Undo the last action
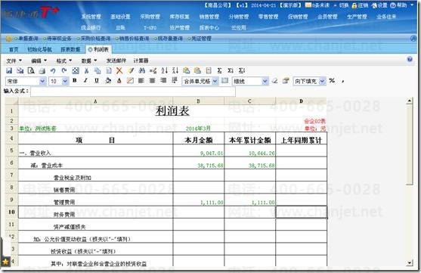Viewport: 421px width, 273px height. pyautogui.click(x=53, y=70)
